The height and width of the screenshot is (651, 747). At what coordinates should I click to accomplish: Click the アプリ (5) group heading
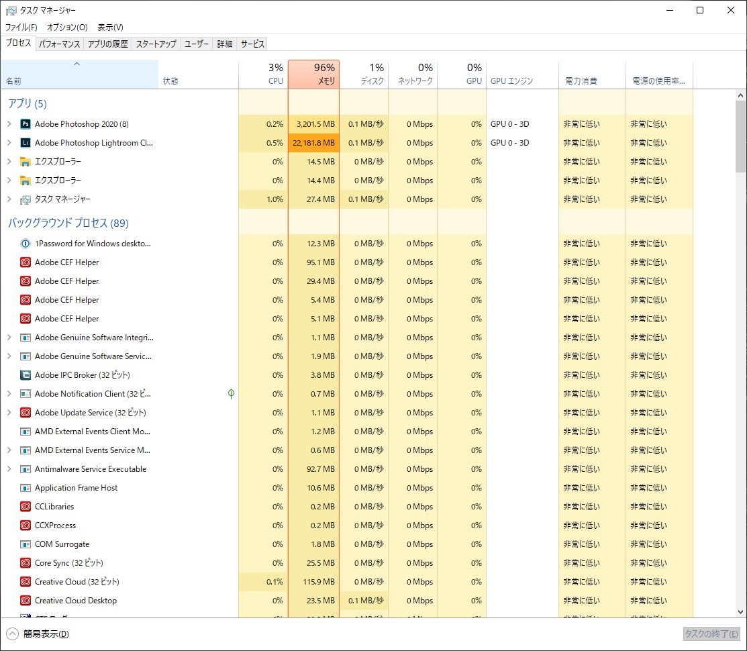(x=28, y=104)
